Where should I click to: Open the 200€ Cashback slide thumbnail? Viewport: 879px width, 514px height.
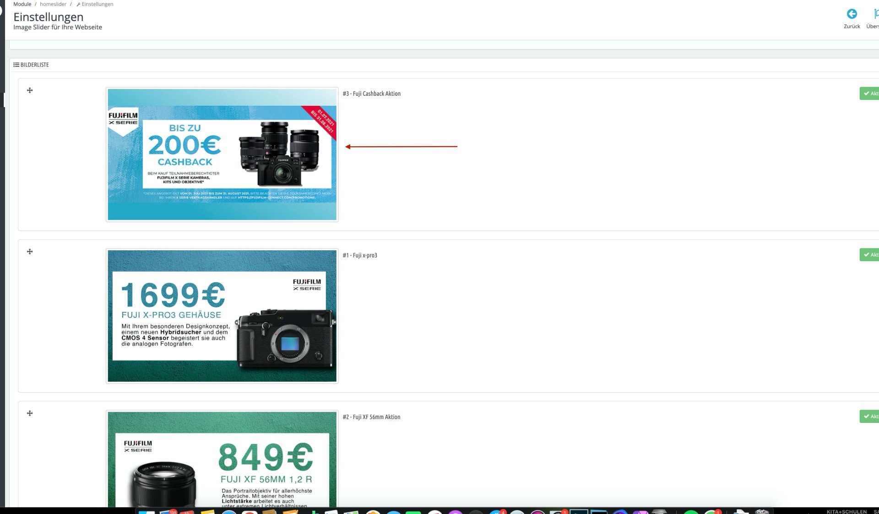(222, 155)
